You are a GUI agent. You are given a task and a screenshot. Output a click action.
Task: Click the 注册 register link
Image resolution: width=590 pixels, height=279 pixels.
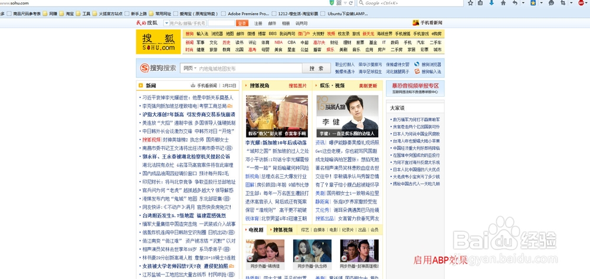[258, 24]
